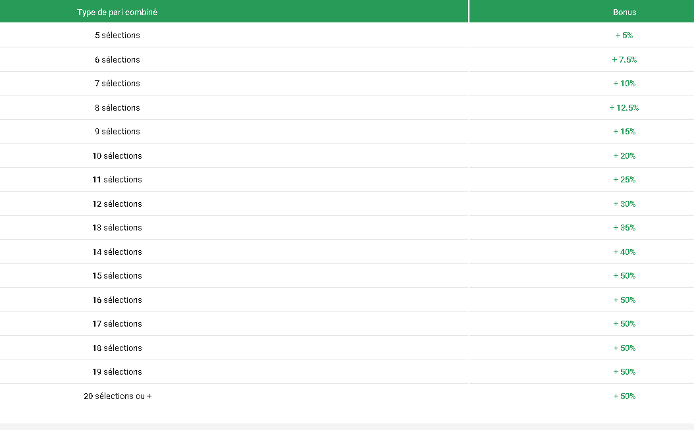
Task: Click the '+ 50%' bonus for 19 sélections
Action: [624, 371]
